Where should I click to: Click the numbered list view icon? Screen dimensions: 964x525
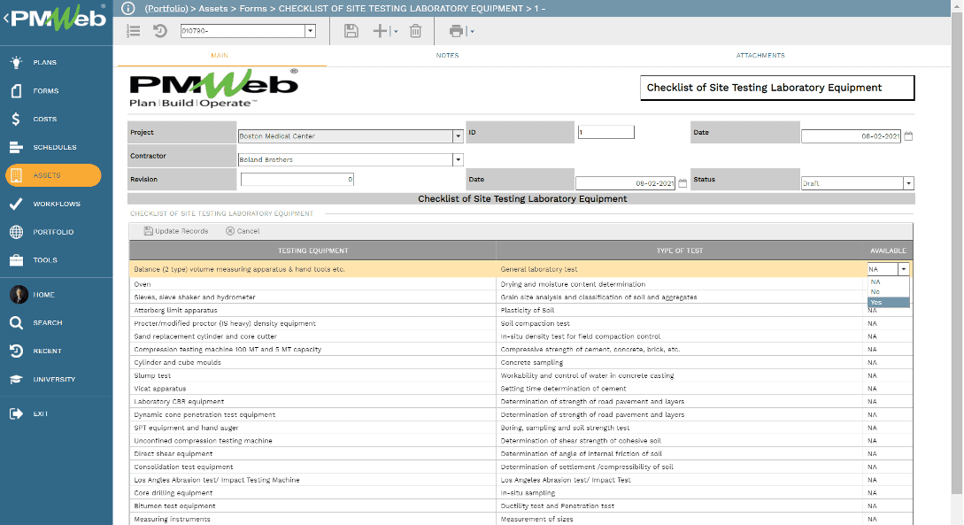pos(134,31)
